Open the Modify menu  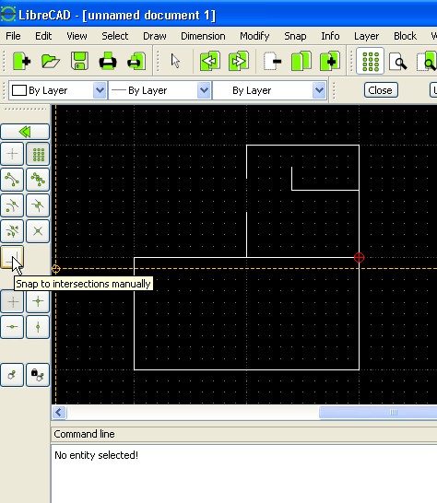(254, 36)
